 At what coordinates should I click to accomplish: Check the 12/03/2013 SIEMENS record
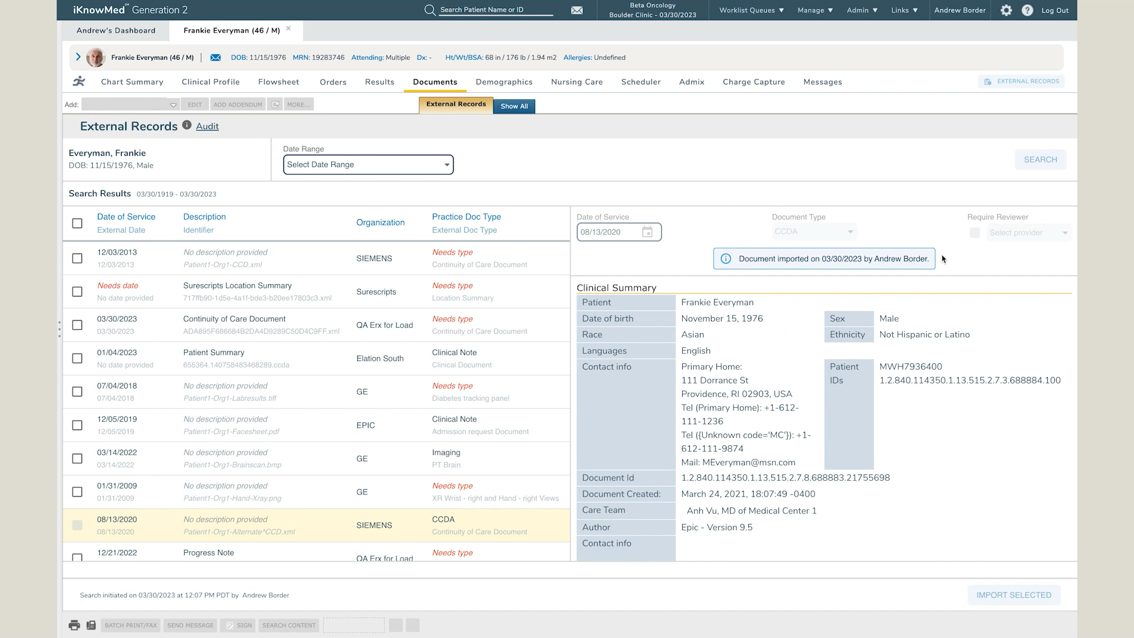pyautogui.click(x=77, y=258)
